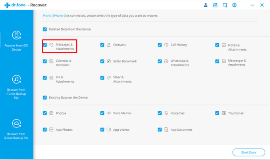Toggle the WhatsApp & Attachments checkbox

160,61
